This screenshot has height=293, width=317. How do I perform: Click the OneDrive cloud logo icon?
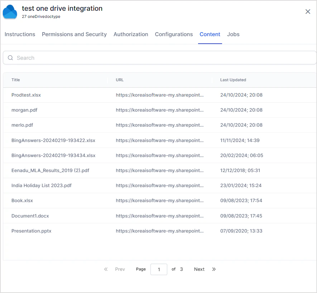pyautogui.click(x=10, y=12)
